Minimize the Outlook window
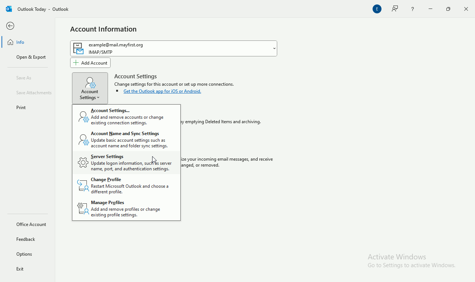 pos(430,9)
